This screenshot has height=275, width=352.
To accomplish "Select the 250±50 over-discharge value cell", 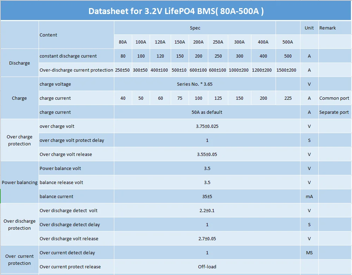I will tap(123, 70).
